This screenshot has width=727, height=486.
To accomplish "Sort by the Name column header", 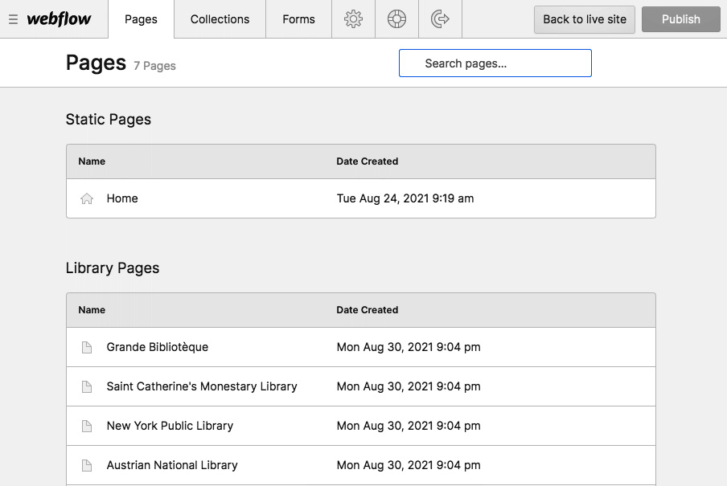I will pyautogui.click(x=91, y=161).
